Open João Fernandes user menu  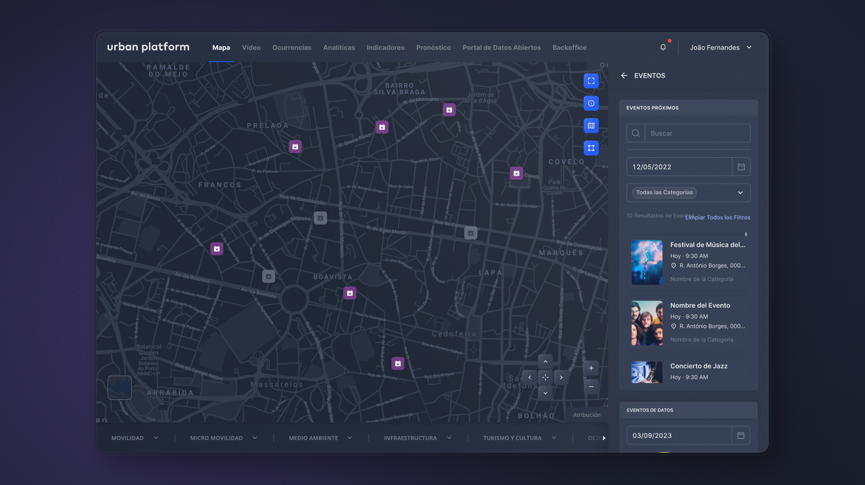click(x=720, y=48)
